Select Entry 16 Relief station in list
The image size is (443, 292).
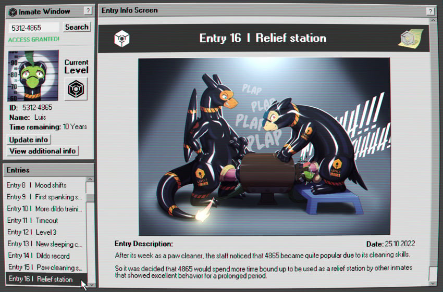(46, 279)
